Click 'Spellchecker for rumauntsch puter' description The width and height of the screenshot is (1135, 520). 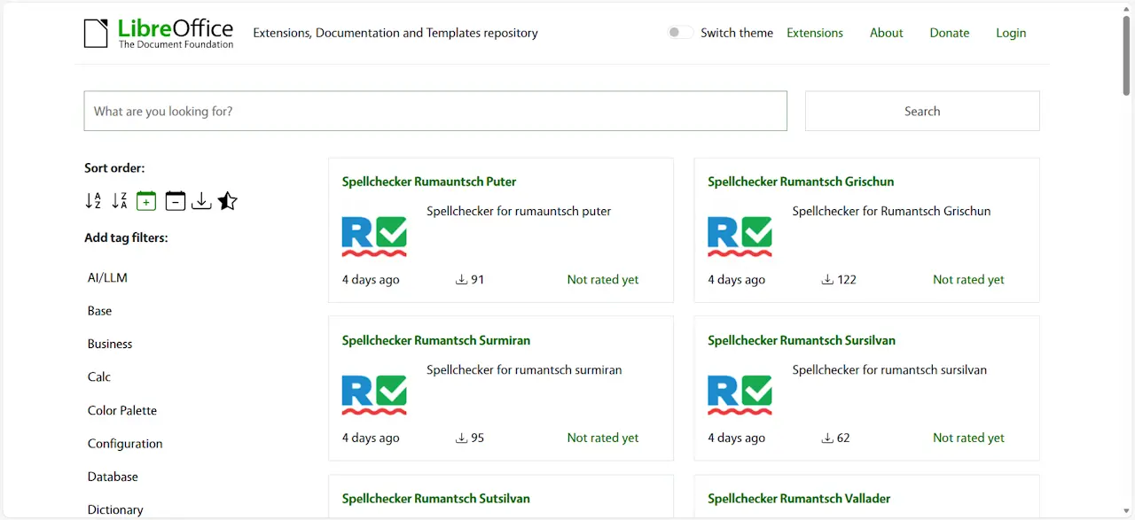click(519, 211)
